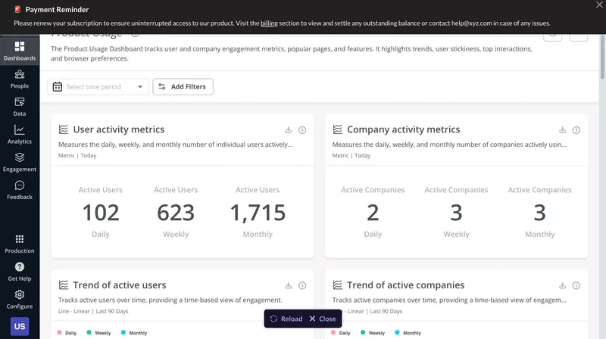
Task: Click clock icon on Trend of active companies
Action: (x=576, y=285)
